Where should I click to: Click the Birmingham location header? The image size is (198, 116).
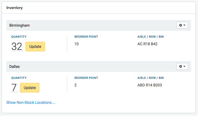tap(19, 26)
